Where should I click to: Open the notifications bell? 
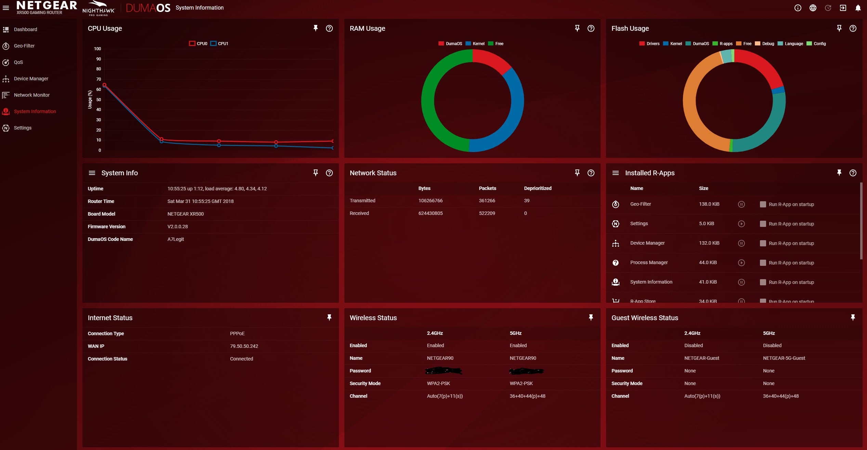pyautogui.click(x=858, y=8)
